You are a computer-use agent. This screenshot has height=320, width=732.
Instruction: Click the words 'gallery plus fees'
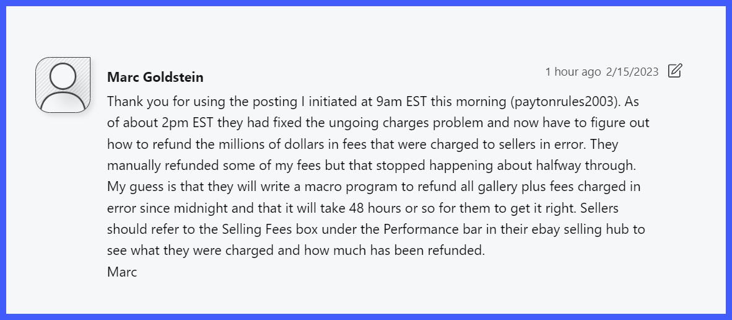[x=511, y=187]
